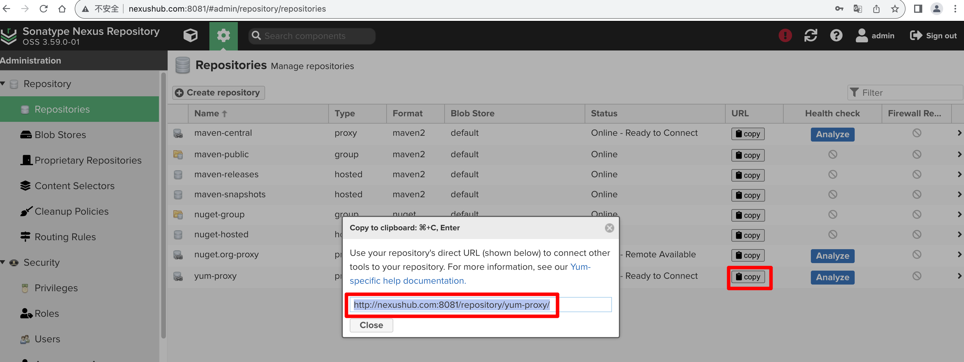Open Yum-specific help documentation link
Viewport: 964px width, 362px height.
coord(470,274)
